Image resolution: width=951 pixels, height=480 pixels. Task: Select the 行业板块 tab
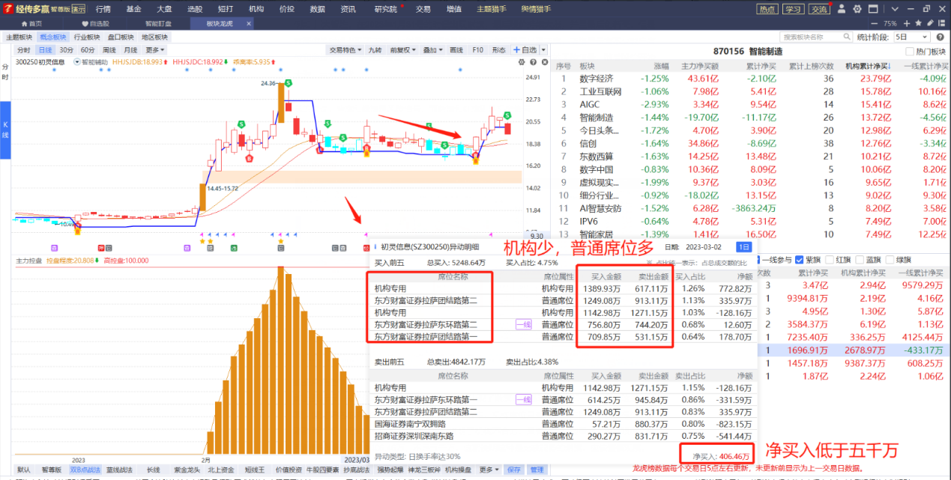click(87, 37)
